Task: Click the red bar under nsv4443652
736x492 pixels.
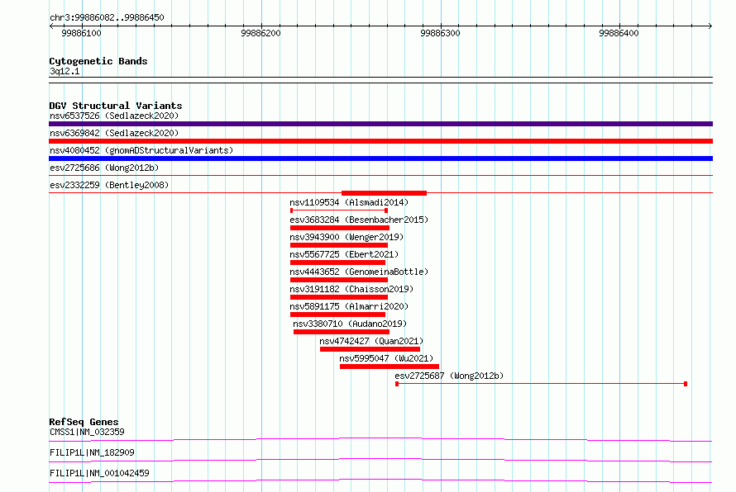Action: pos(339,280)
